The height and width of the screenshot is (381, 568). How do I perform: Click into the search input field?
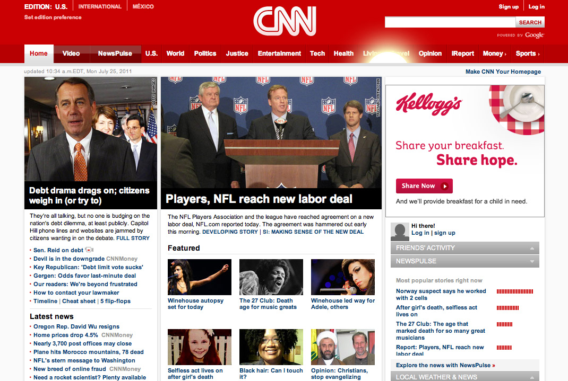click(450, 22)
